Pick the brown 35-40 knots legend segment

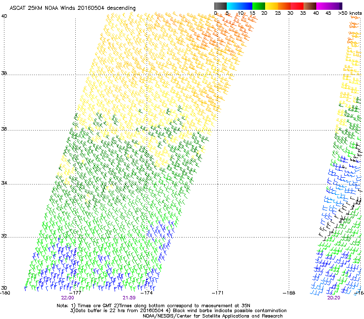(x=310, y=6)
